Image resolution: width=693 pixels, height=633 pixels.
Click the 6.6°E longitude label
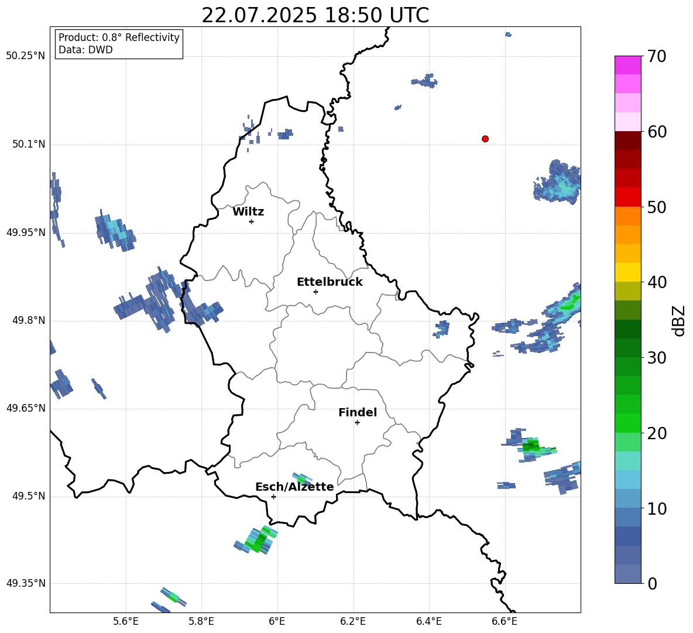click(x=505, y=621)
